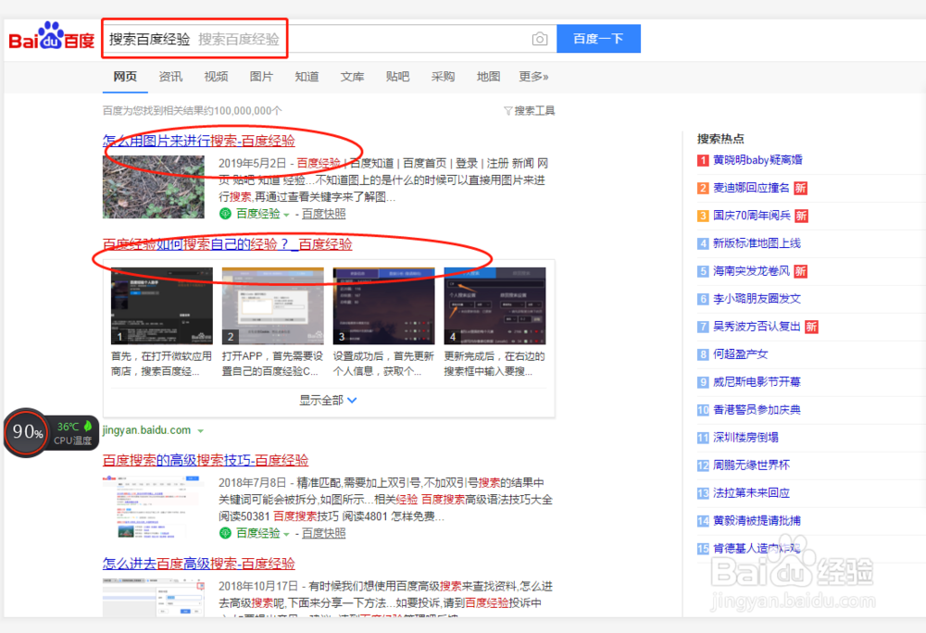This screenshot has width=926, height=633.
Task: Open hot search 李小璐朋友圈发文
Action: click(x=757, y=299)
